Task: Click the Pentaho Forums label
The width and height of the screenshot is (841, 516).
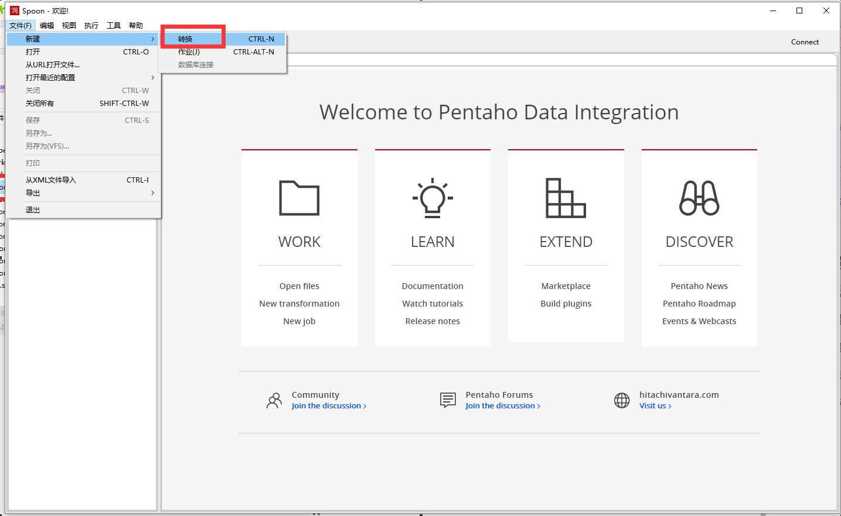Action: point(499,395)
